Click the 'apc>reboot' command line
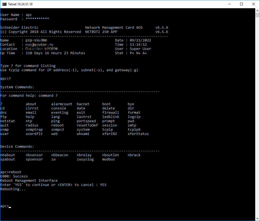This screenshot has width=260, height=221. tap(11, 172)
